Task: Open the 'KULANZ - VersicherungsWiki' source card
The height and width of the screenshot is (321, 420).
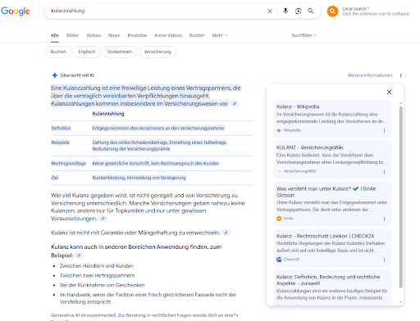Action: click(332, 160)
